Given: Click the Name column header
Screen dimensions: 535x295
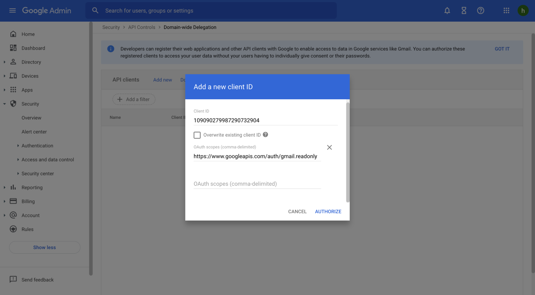Looking at the screenshot, I should [115, 117].
